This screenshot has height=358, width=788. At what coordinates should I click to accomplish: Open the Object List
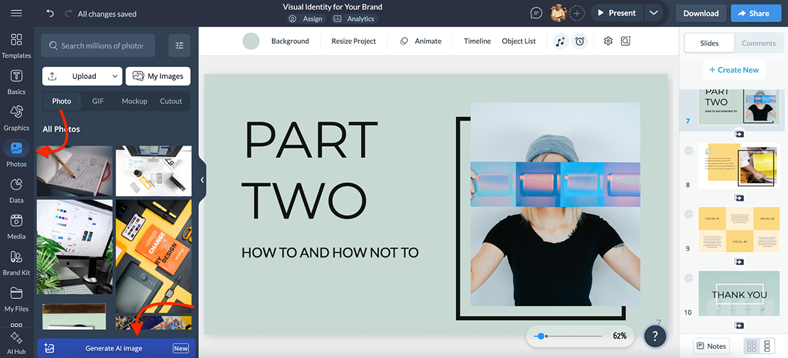[x=519, y=41]
